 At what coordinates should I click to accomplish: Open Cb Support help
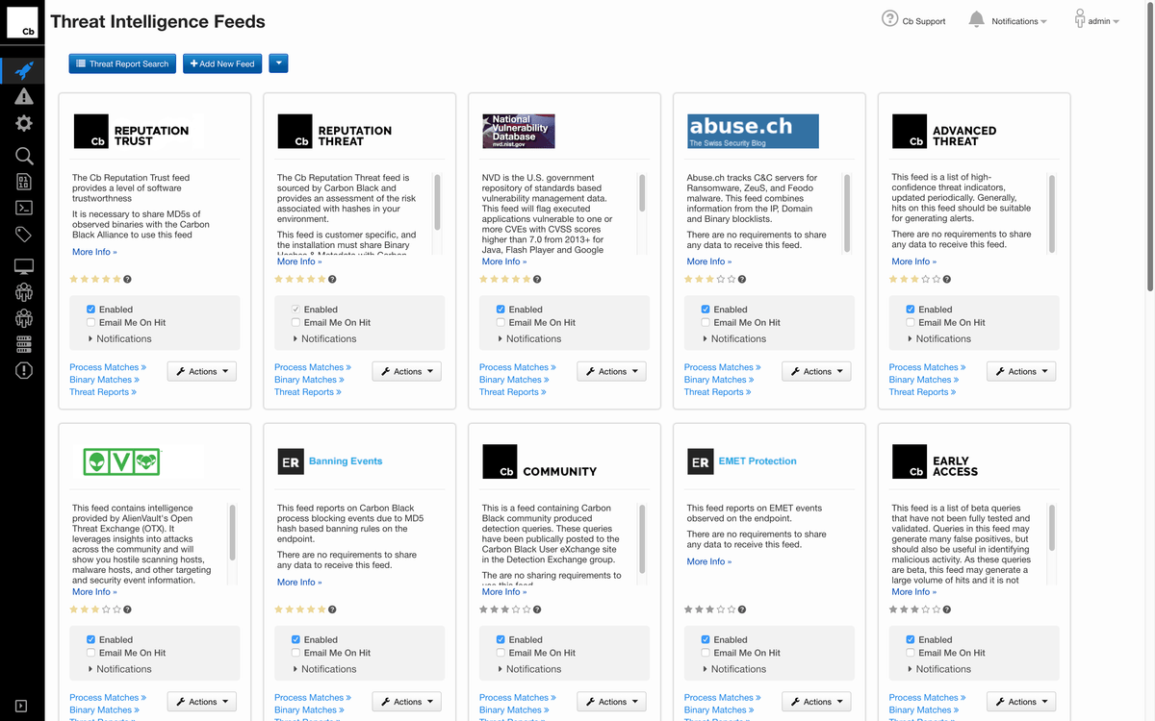[x=913, y=20]
